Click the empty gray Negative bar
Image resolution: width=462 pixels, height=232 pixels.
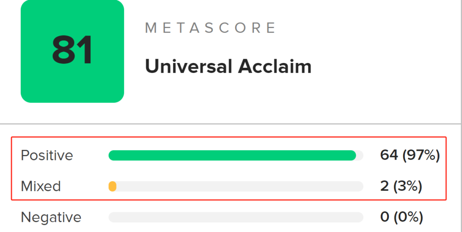pyautogui.click(x=236, y=217)
